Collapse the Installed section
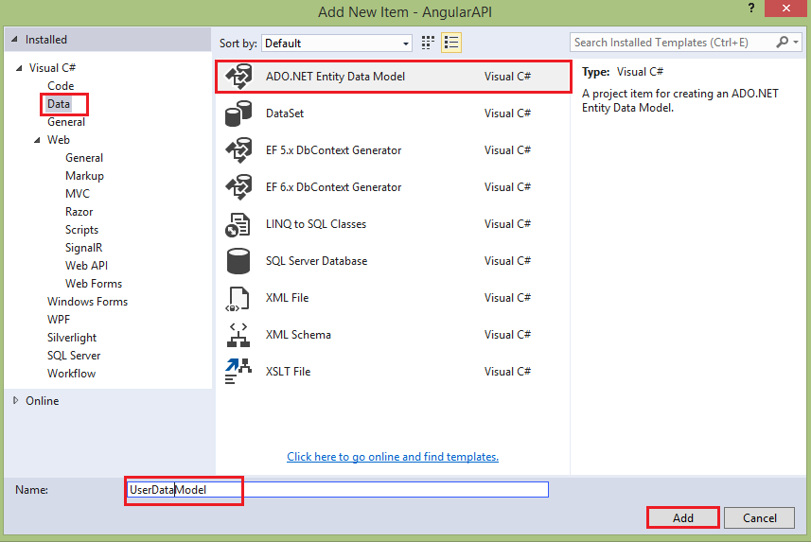The height and width of the screenshot is (542, 811). click(x=14, y=40)
